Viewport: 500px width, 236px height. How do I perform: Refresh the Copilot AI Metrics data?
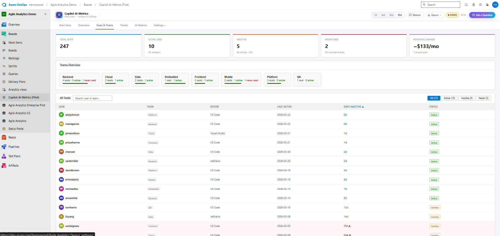coord(415,15)
